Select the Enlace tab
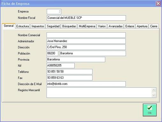The width and height of the screenshot is (162, 122). [x=129, y=26]
